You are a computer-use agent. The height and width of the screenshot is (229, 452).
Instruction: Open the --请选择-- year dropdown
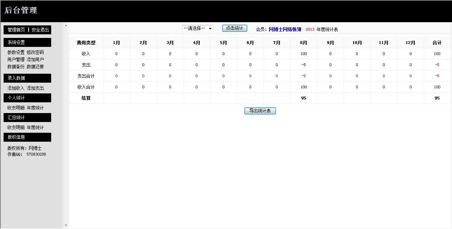(x=198, y=28)
